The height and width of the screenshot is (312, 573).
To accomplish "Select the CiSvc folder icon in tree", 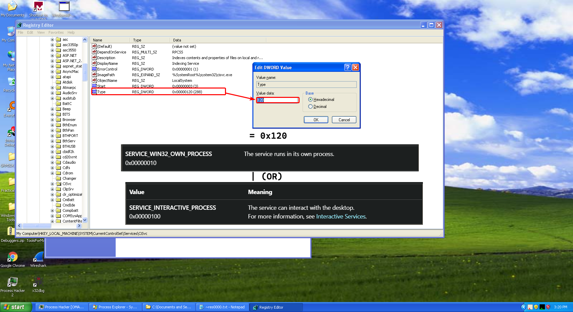I will coord(59,184).
